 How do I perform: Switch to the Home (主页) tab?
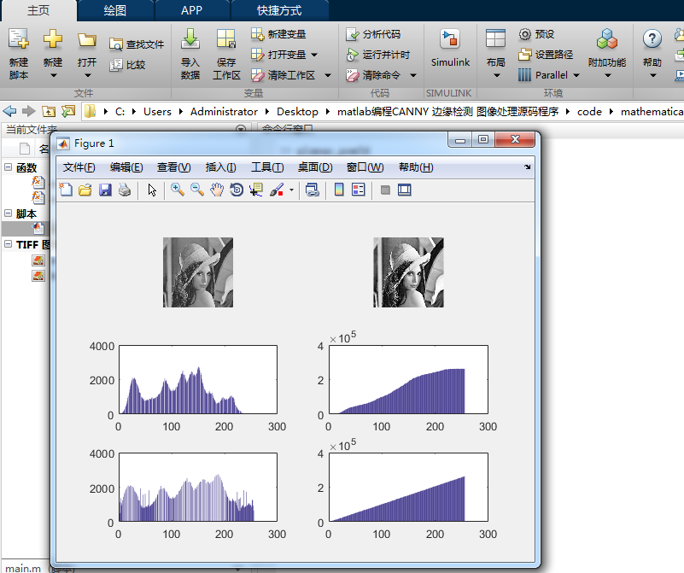click(x=38, y=10)
